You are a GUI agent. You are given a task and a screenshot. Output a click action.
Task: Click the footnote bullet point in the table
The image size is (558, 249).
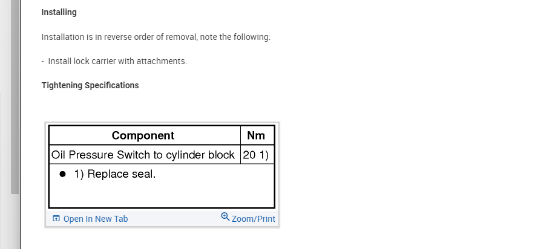pos(62,174)
